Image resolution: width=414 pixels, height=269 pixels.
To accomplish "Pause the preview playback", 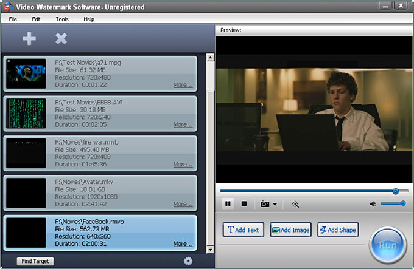I will click(228, 204).
